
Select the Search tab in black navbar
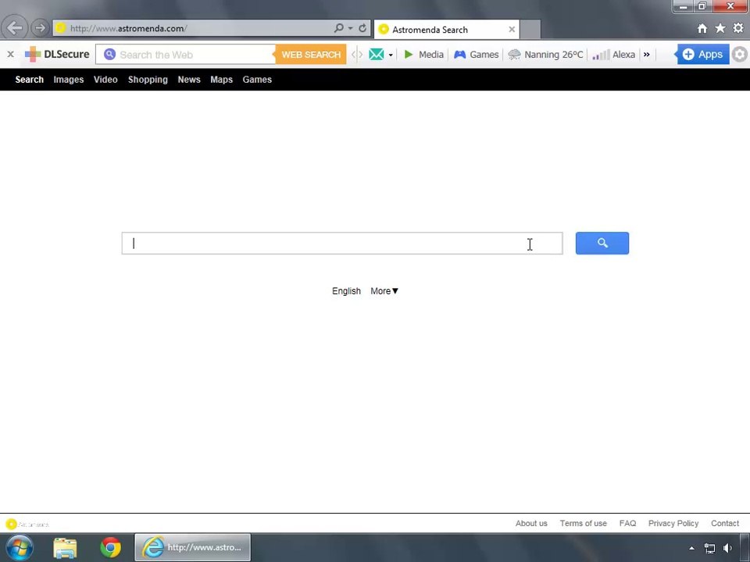(x=29, y=80)
